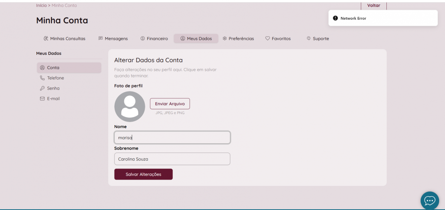The height and width of the screenshot is (210, 445).
Task: Select Conta in the sidebar
Action: pyautogui.click(x=69, y=68)
